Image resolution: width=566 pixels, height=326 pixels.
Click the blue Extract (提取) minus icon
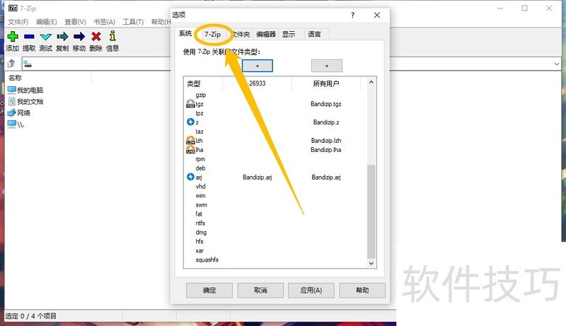[29, 37]
